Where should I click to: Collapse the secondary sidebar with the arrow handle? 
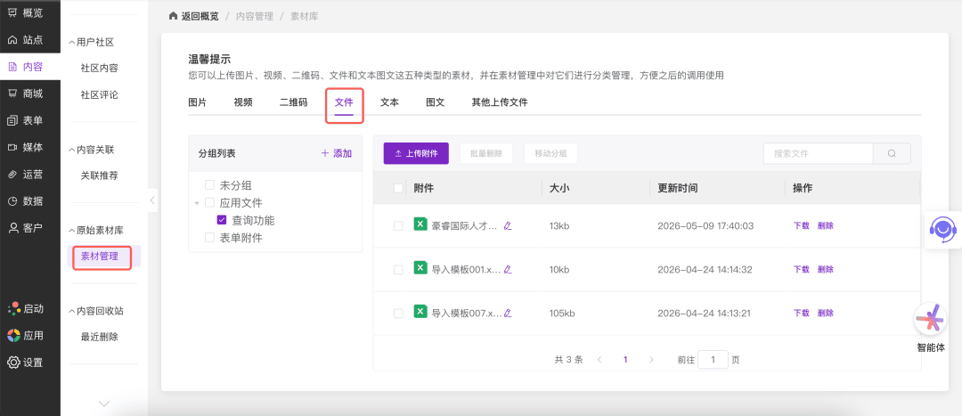click(153, 200)
